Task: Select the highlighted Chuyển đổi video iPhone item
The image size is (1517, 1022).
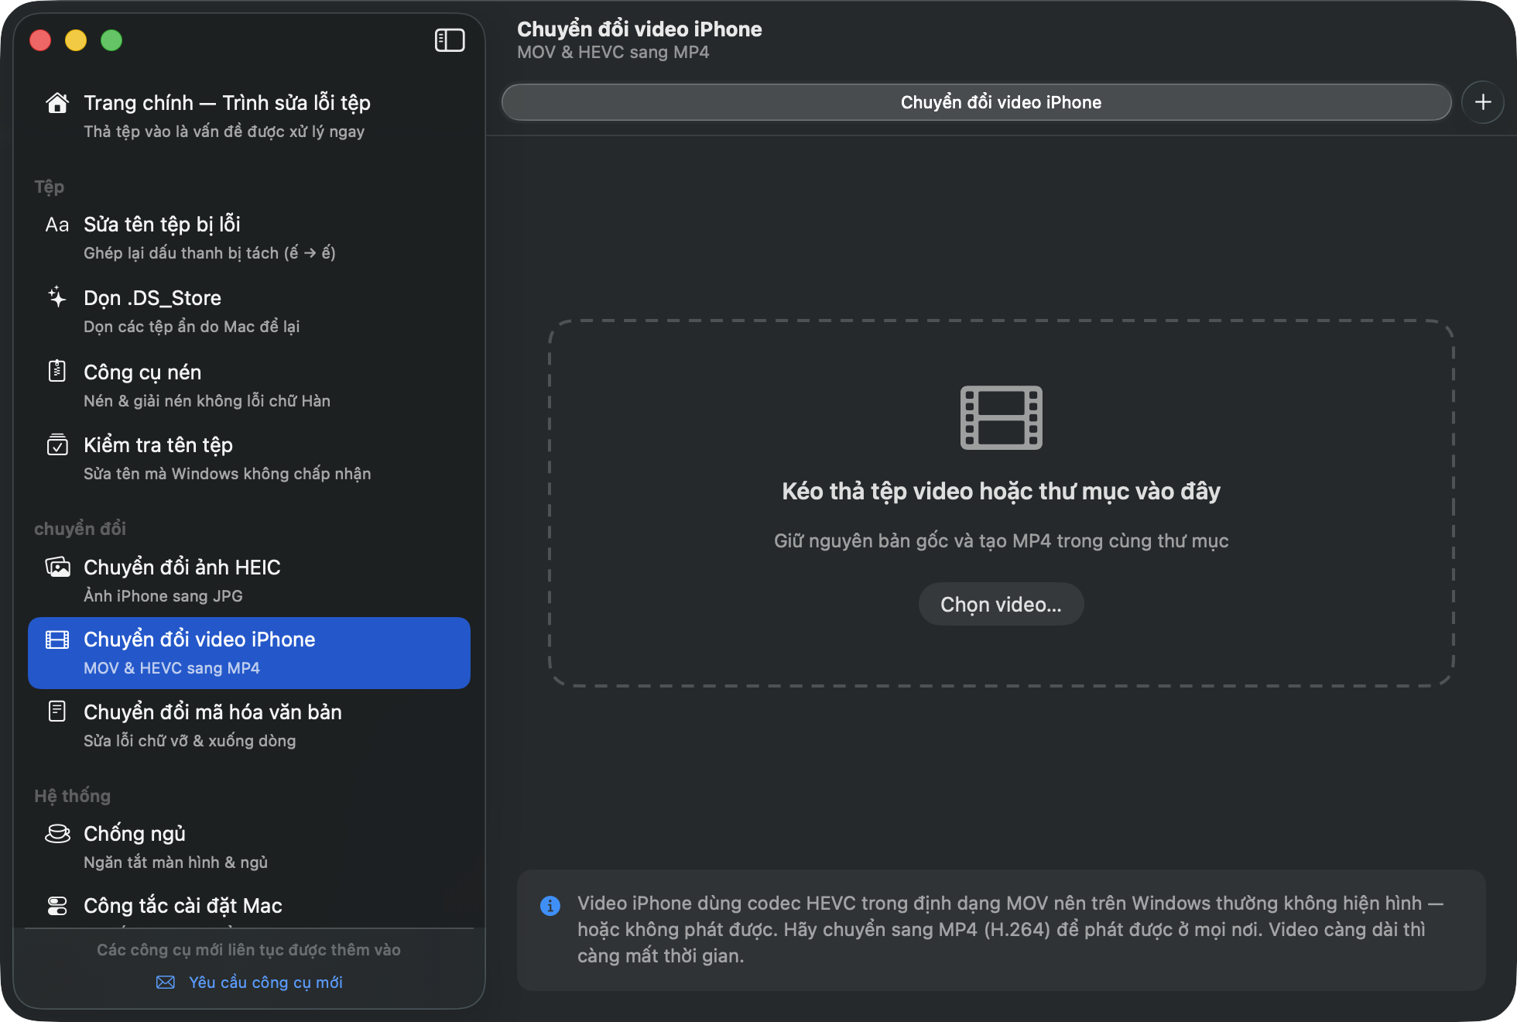Action: tap(249, 653)
